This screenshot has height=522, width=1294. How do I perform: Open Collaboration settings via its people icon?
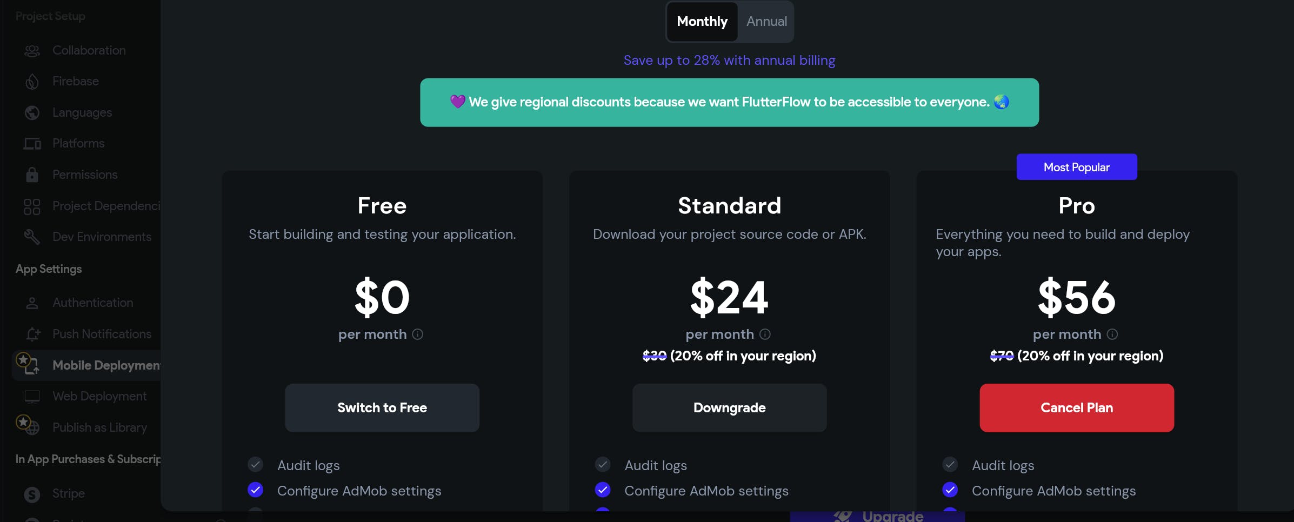(x=32, y=51)
